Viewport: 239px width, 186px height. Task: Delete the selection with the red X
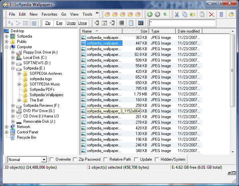[212, 14]
